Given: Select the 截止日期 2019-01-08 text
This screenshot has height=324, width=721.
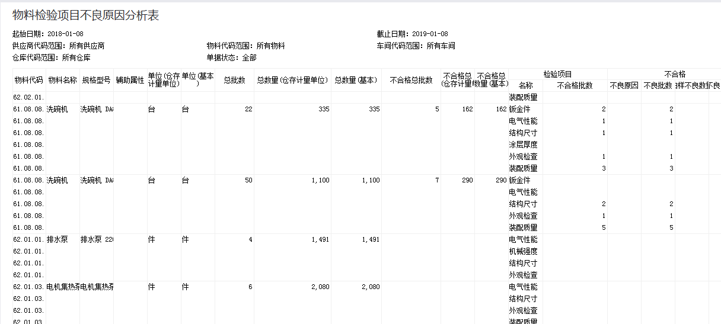Looking at the screenshot, I should [413, 34].
